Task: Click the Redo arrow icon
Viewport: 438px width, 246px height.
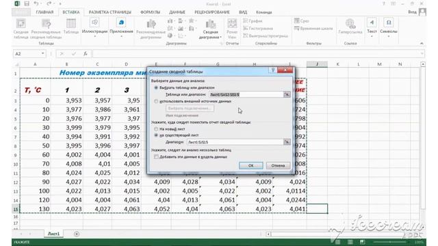Action: (49, 3)
